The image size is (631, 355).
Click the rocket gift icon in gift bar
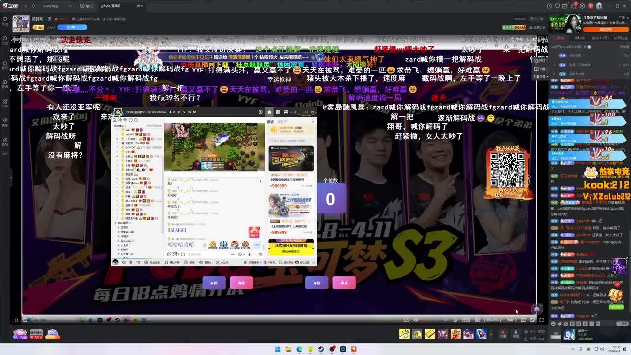tap(481, 335)
